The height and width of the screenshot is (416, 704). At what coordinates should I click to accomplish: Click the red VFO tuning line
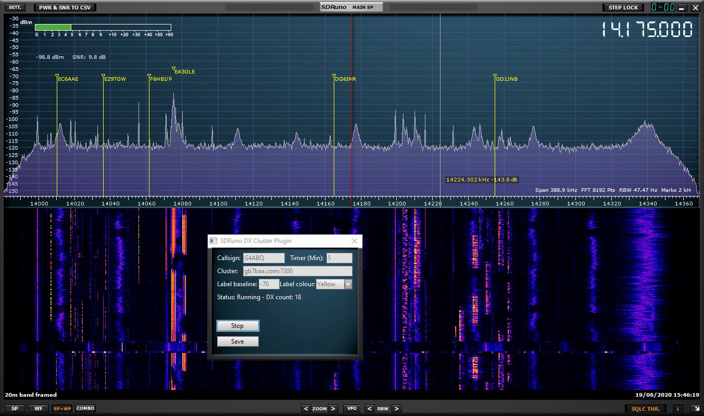pos(351,104)
